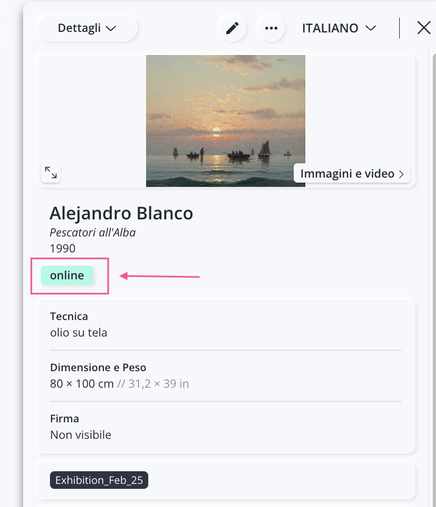Click the online status badge
This screenshot has height=507, width=436.
tap(67, 275)
